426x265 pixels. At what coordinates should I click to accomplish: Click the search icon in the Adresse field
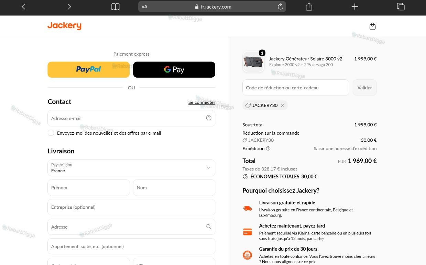(209, 227)
